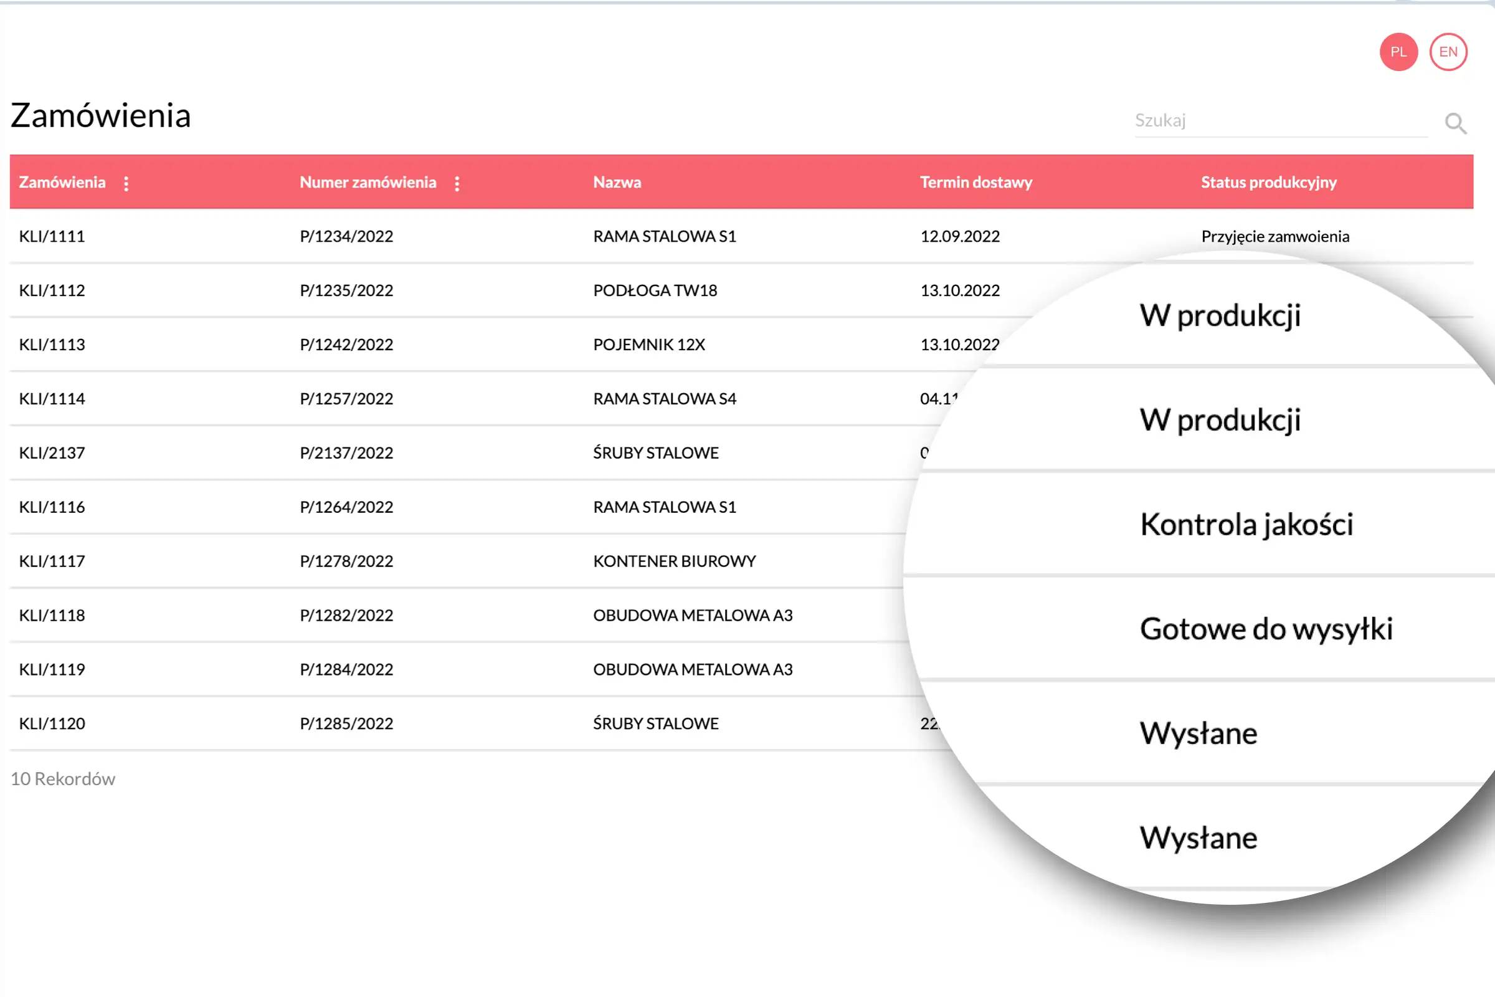Click the Termin dostawy column header
This screenshot has height=997, width=1495.
tap(976, 183)
